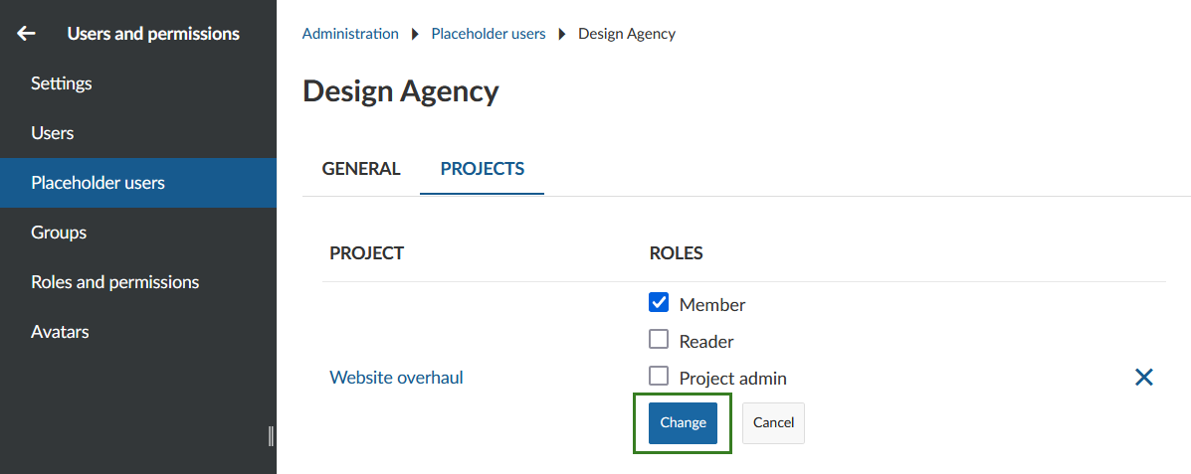Cancel the role editing
Image resolution: width=1191 pixels, height=474 pixels.
[773, 422]
